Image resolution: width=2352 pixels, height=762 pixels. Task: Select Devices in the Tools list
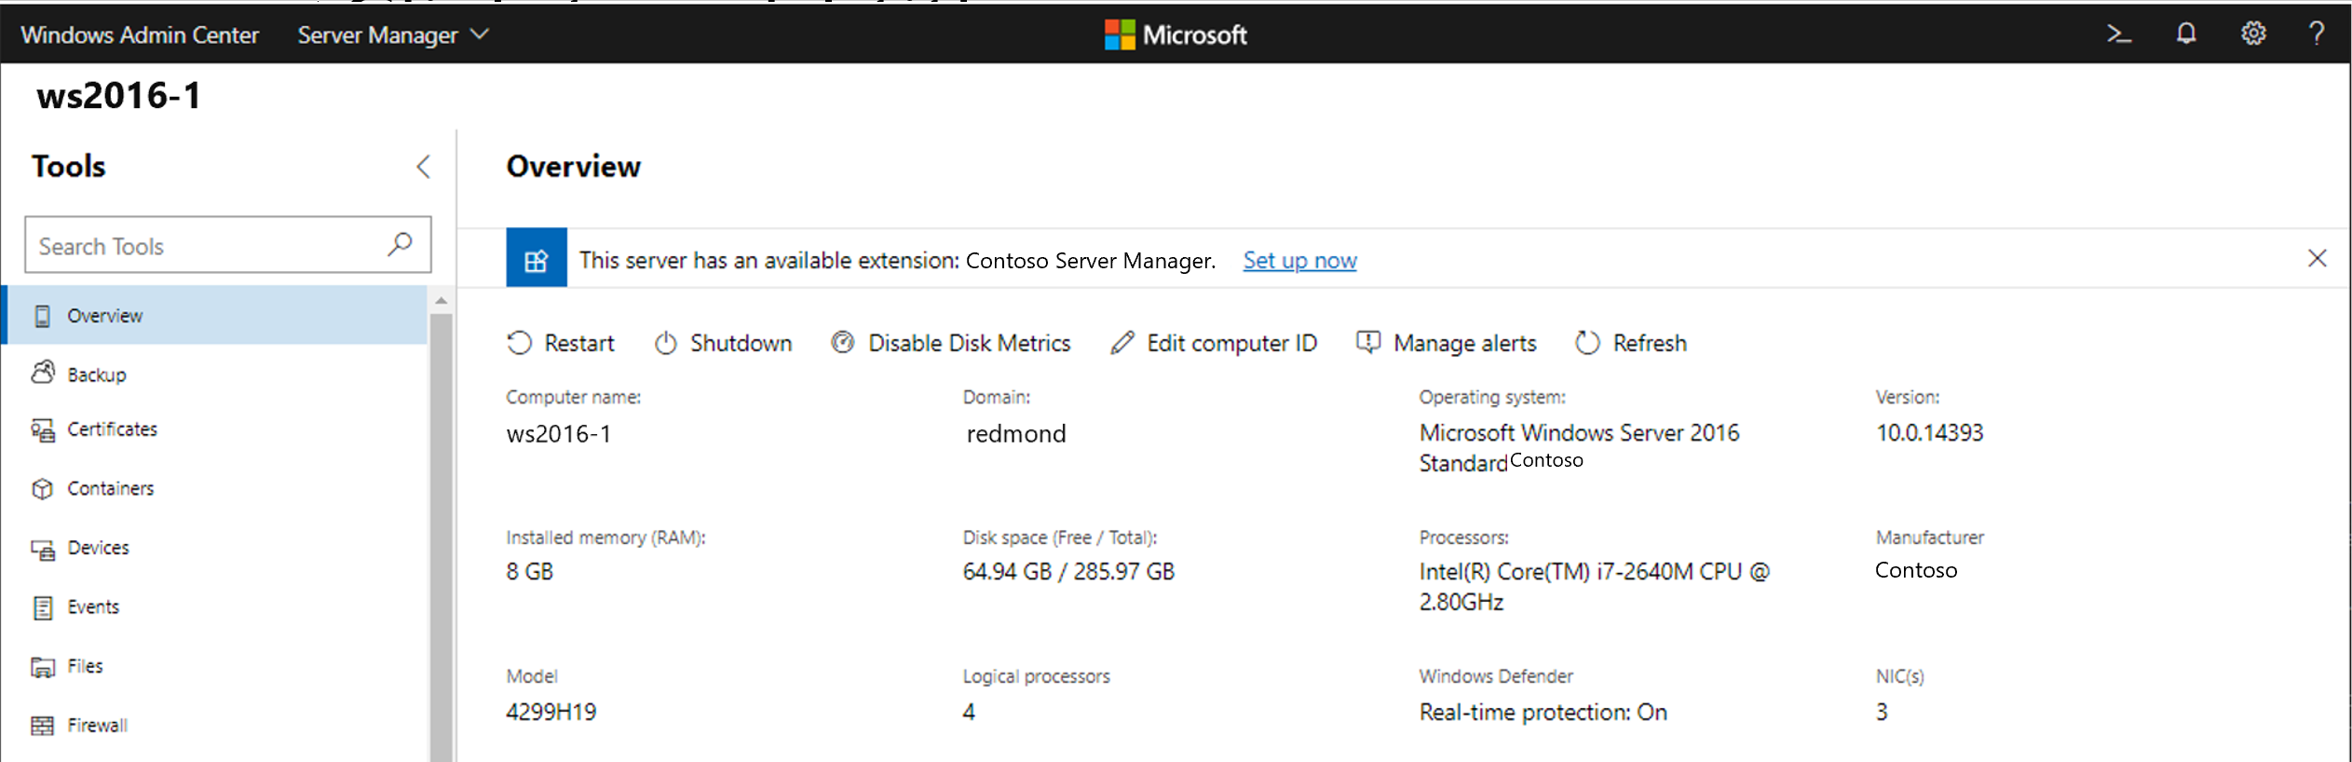point(215,548)
